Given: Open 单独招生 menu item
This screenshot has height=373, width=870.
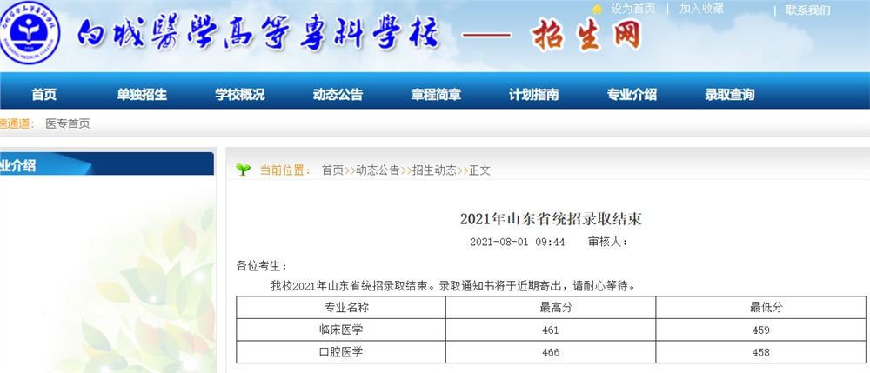Looking at the screenshot, I should [142, 95].
